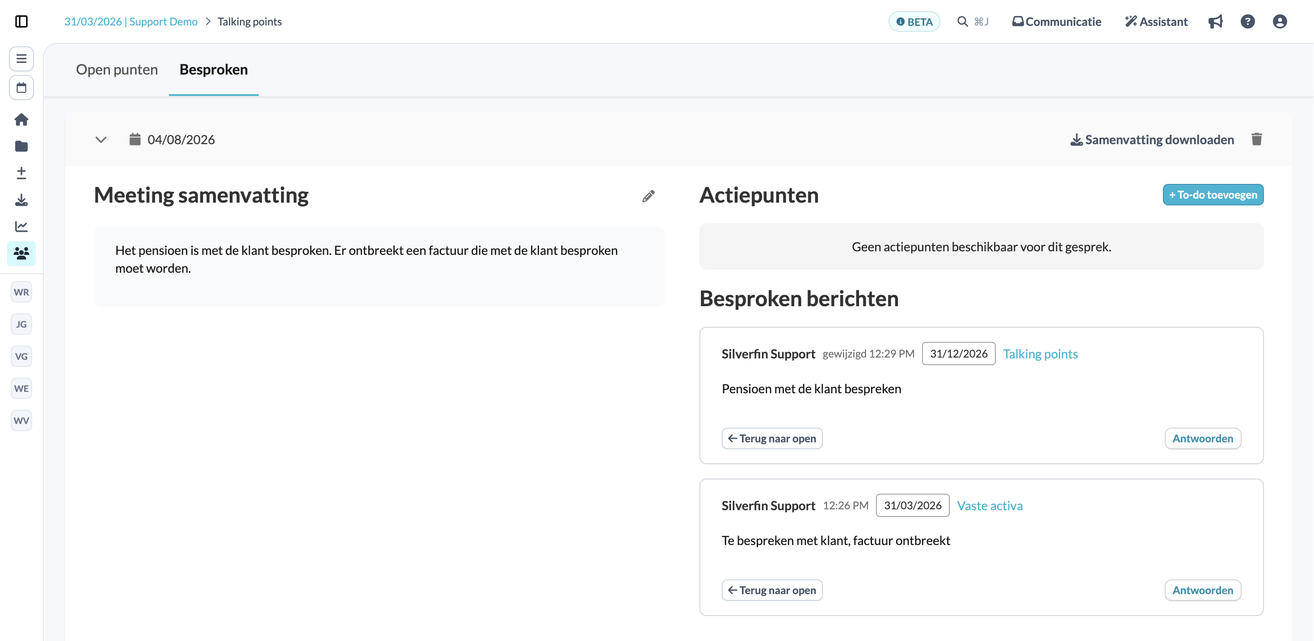Screen dimensions: 1314x641
Task: Open the folder icon in the sidebar
Action: pos(21,146)
